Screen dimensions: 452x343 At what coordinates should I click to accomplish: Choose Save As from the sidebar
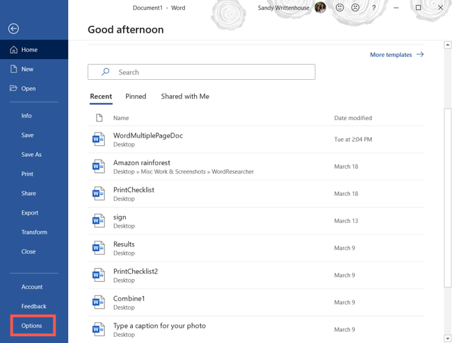(x=31, y=155)
